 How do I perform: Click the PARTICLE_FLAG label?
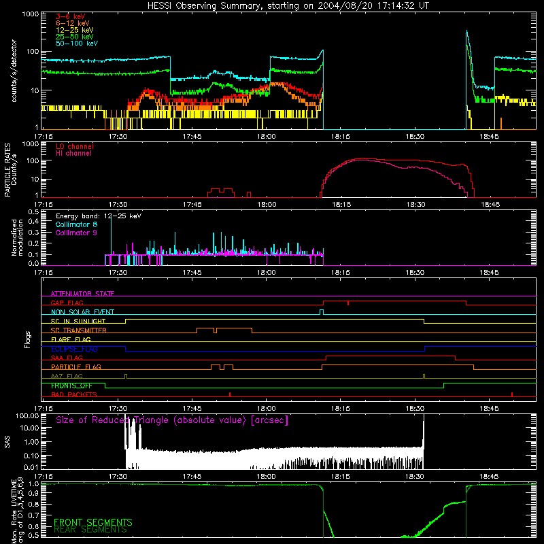coord(76,367)
